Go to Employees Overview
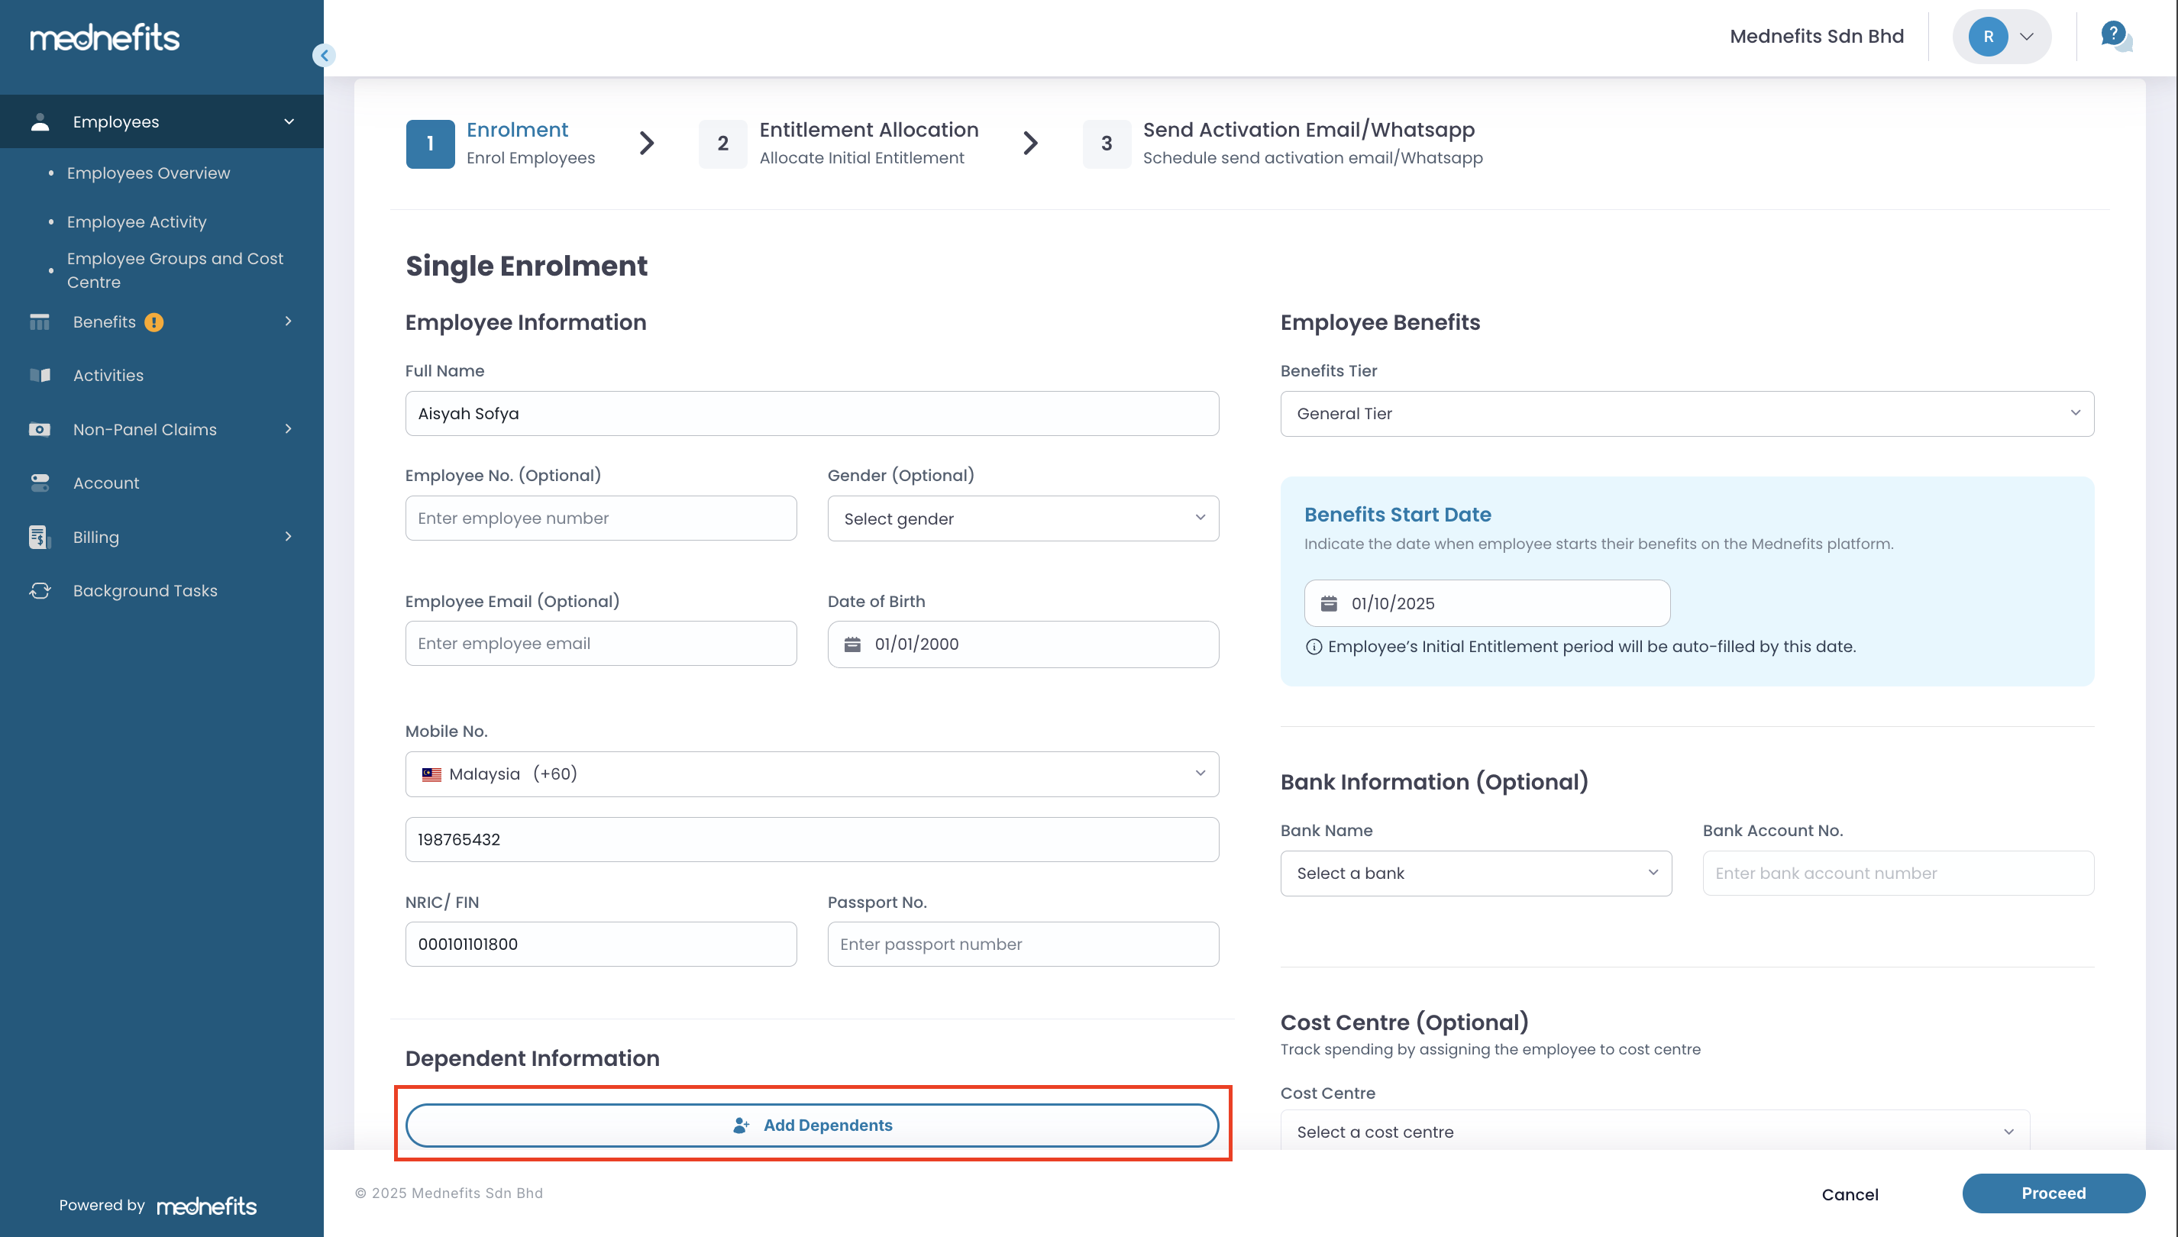The image size is (2178, 1237). coord(149,173)
